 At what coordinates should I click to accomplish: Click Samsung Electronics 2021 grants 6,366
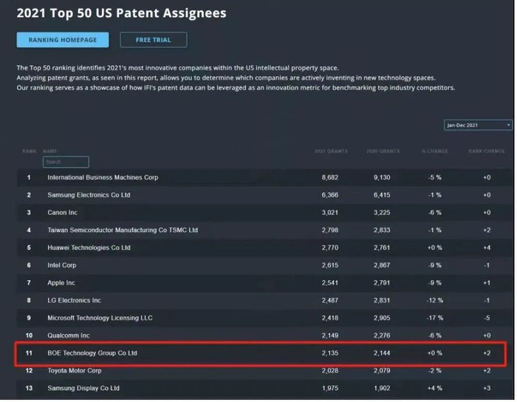point(330,195)
